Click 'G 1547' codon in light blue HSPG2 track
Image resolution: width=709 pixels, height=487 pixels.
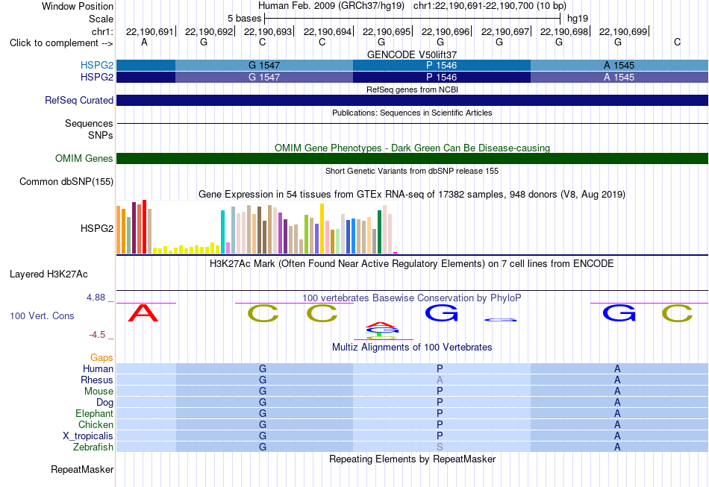click(264, 65)
